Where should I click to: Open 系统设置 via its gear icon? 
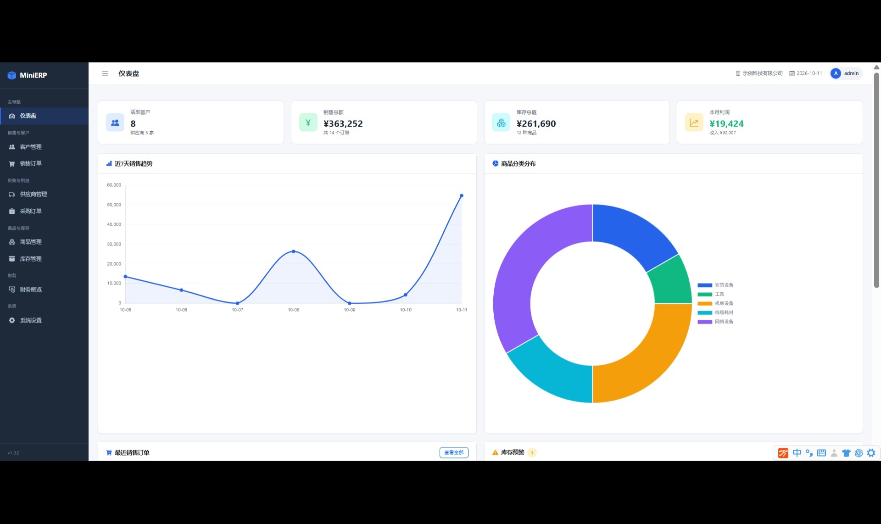[x=12, y=320]
